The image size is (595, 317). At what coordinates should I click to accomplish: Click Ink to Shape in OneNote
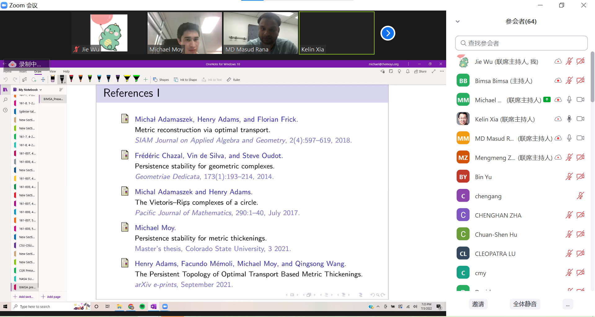(x=185, y=80)
